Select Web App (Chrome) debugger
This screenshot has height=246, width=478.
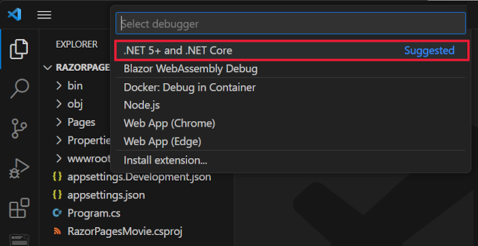290,123
